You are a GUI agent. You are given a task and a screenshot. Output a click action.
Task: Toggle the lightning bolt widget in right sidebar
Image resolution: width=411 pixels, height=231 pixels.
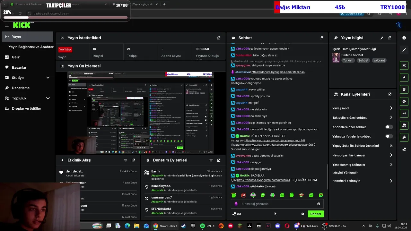tap(404, 77)
